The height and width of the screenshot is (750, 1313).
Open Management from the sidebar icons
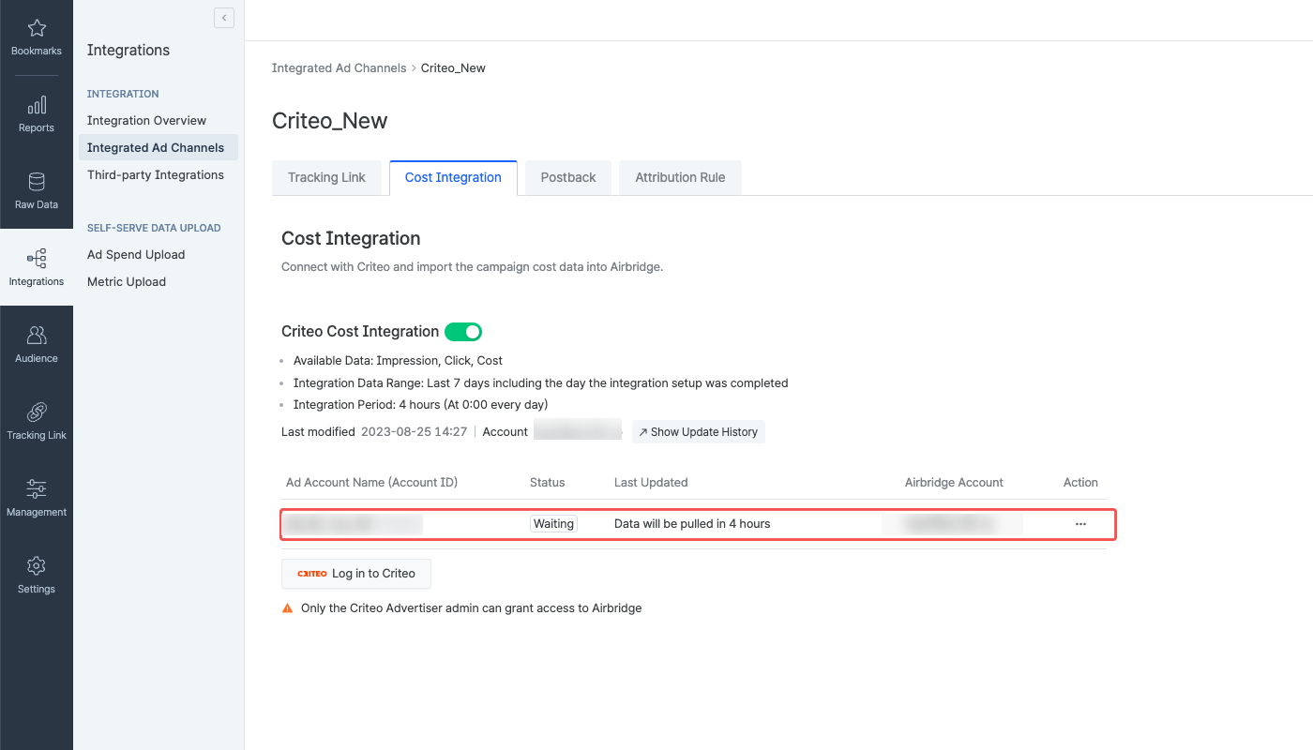pos(36,497)
